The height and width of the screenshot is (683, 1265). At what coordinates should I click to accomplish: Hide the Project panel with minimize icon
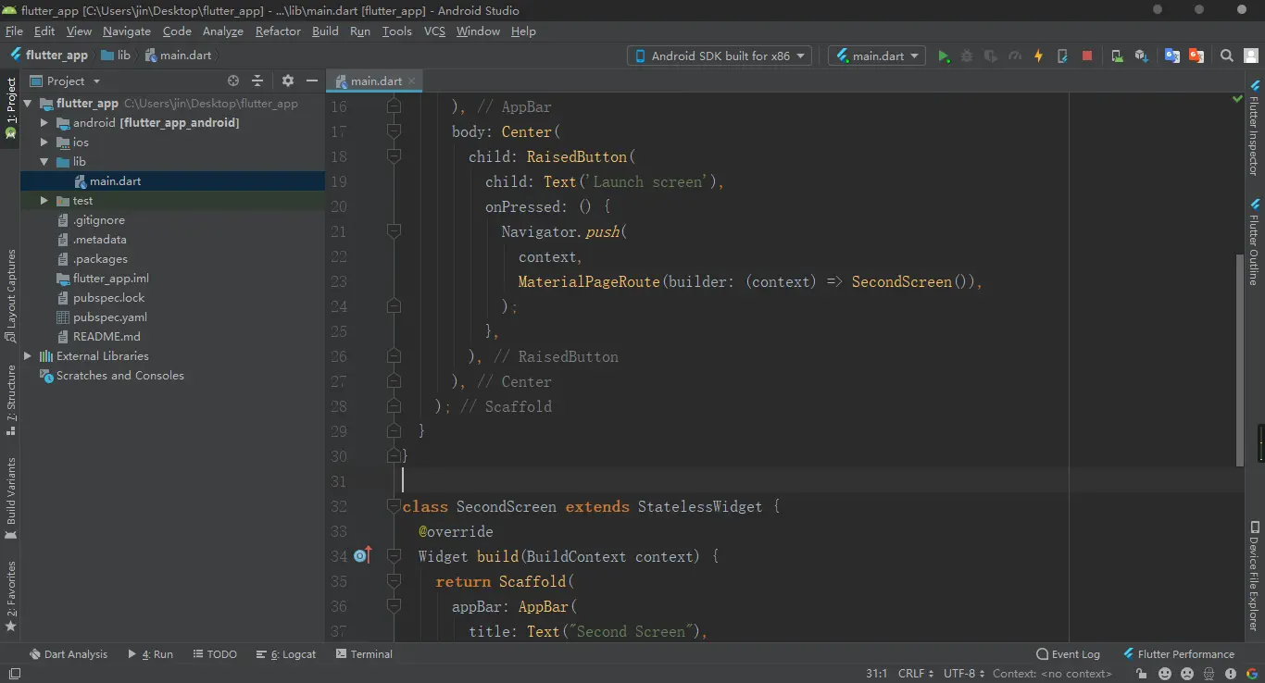(x=312, y=81)
